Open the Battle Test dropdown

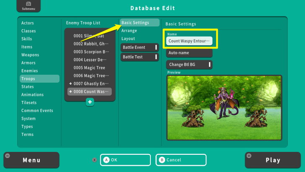tap(140, 57)
